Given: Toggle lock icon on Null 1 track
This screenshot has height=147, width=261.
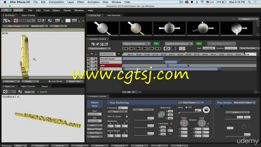Looking at the screenshot, I should [x=96, y=69].
